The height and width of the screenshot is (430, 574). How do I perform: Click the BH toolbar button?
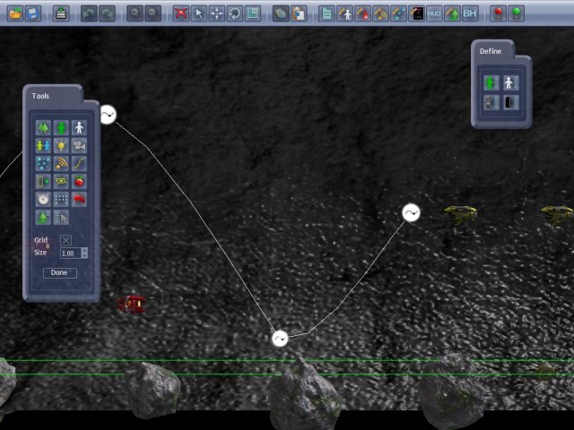470,13
